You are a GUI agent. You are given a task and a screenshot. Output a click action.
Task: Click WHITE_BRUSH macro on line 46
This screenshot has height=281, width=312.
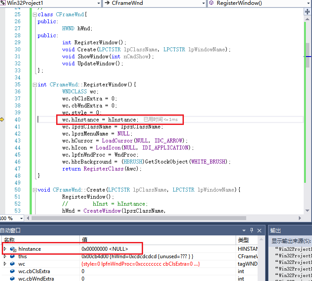208,162
